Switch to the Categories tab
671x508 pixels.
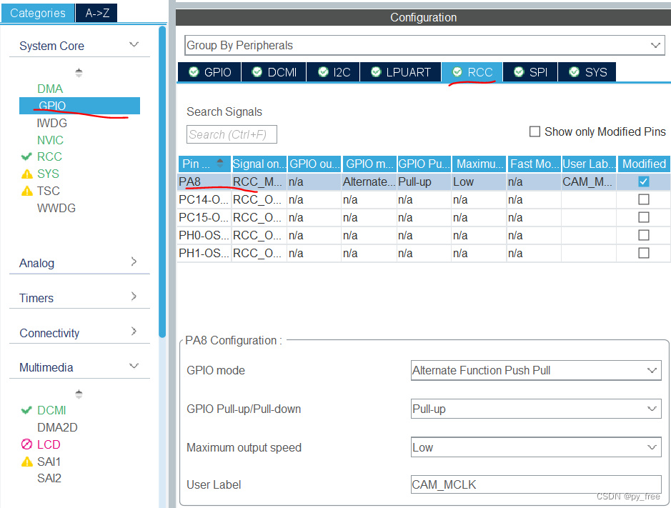tap(38, 13)
